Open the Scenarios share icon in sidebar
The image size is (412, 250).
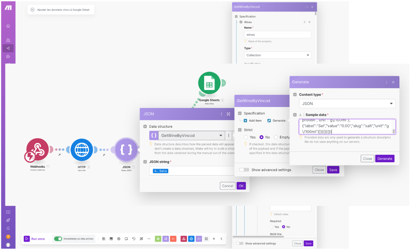[8, 48]
